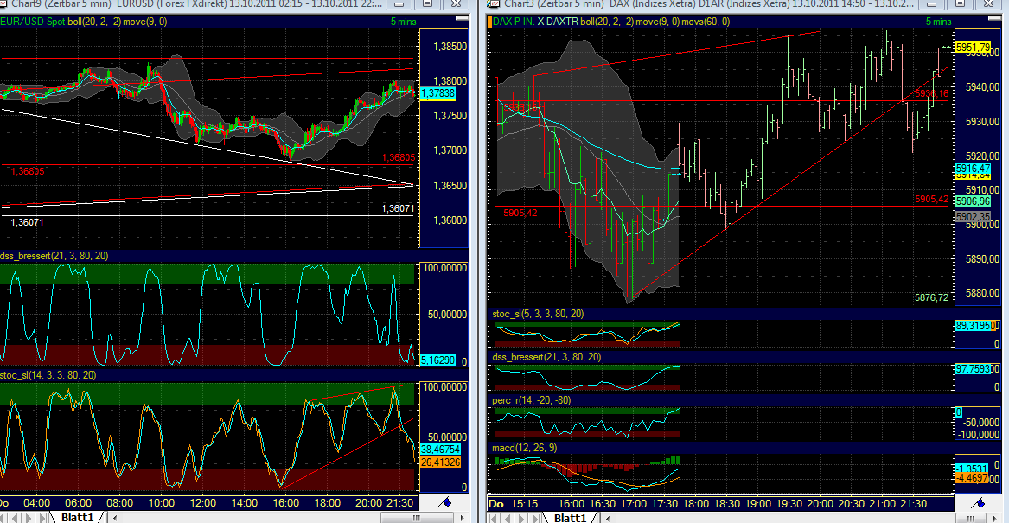Viewport: 1009px width, 523px height.
Task: Jump to first sheet in DAX window
Action: click(x=495, y=517)
